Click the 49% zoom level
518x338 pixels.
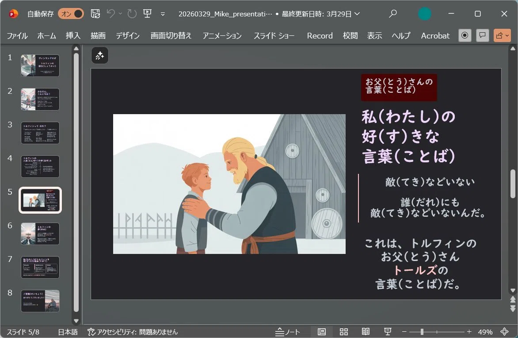[485, 332]
